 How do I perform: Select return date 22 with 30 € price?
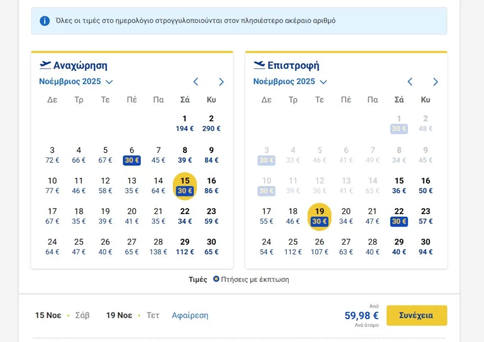coord(399,216)
